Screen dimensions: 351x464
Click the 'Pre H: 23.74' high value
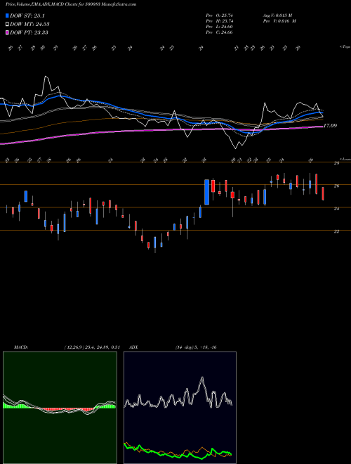click(x=219, y=21)
